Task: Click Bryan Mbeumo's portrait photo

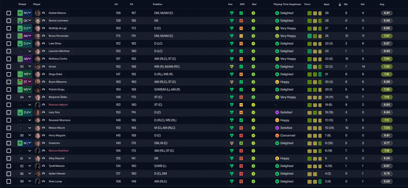Action: 38,82
